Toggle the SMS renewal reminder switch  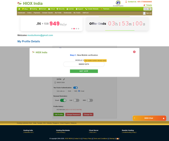point(90,100)
